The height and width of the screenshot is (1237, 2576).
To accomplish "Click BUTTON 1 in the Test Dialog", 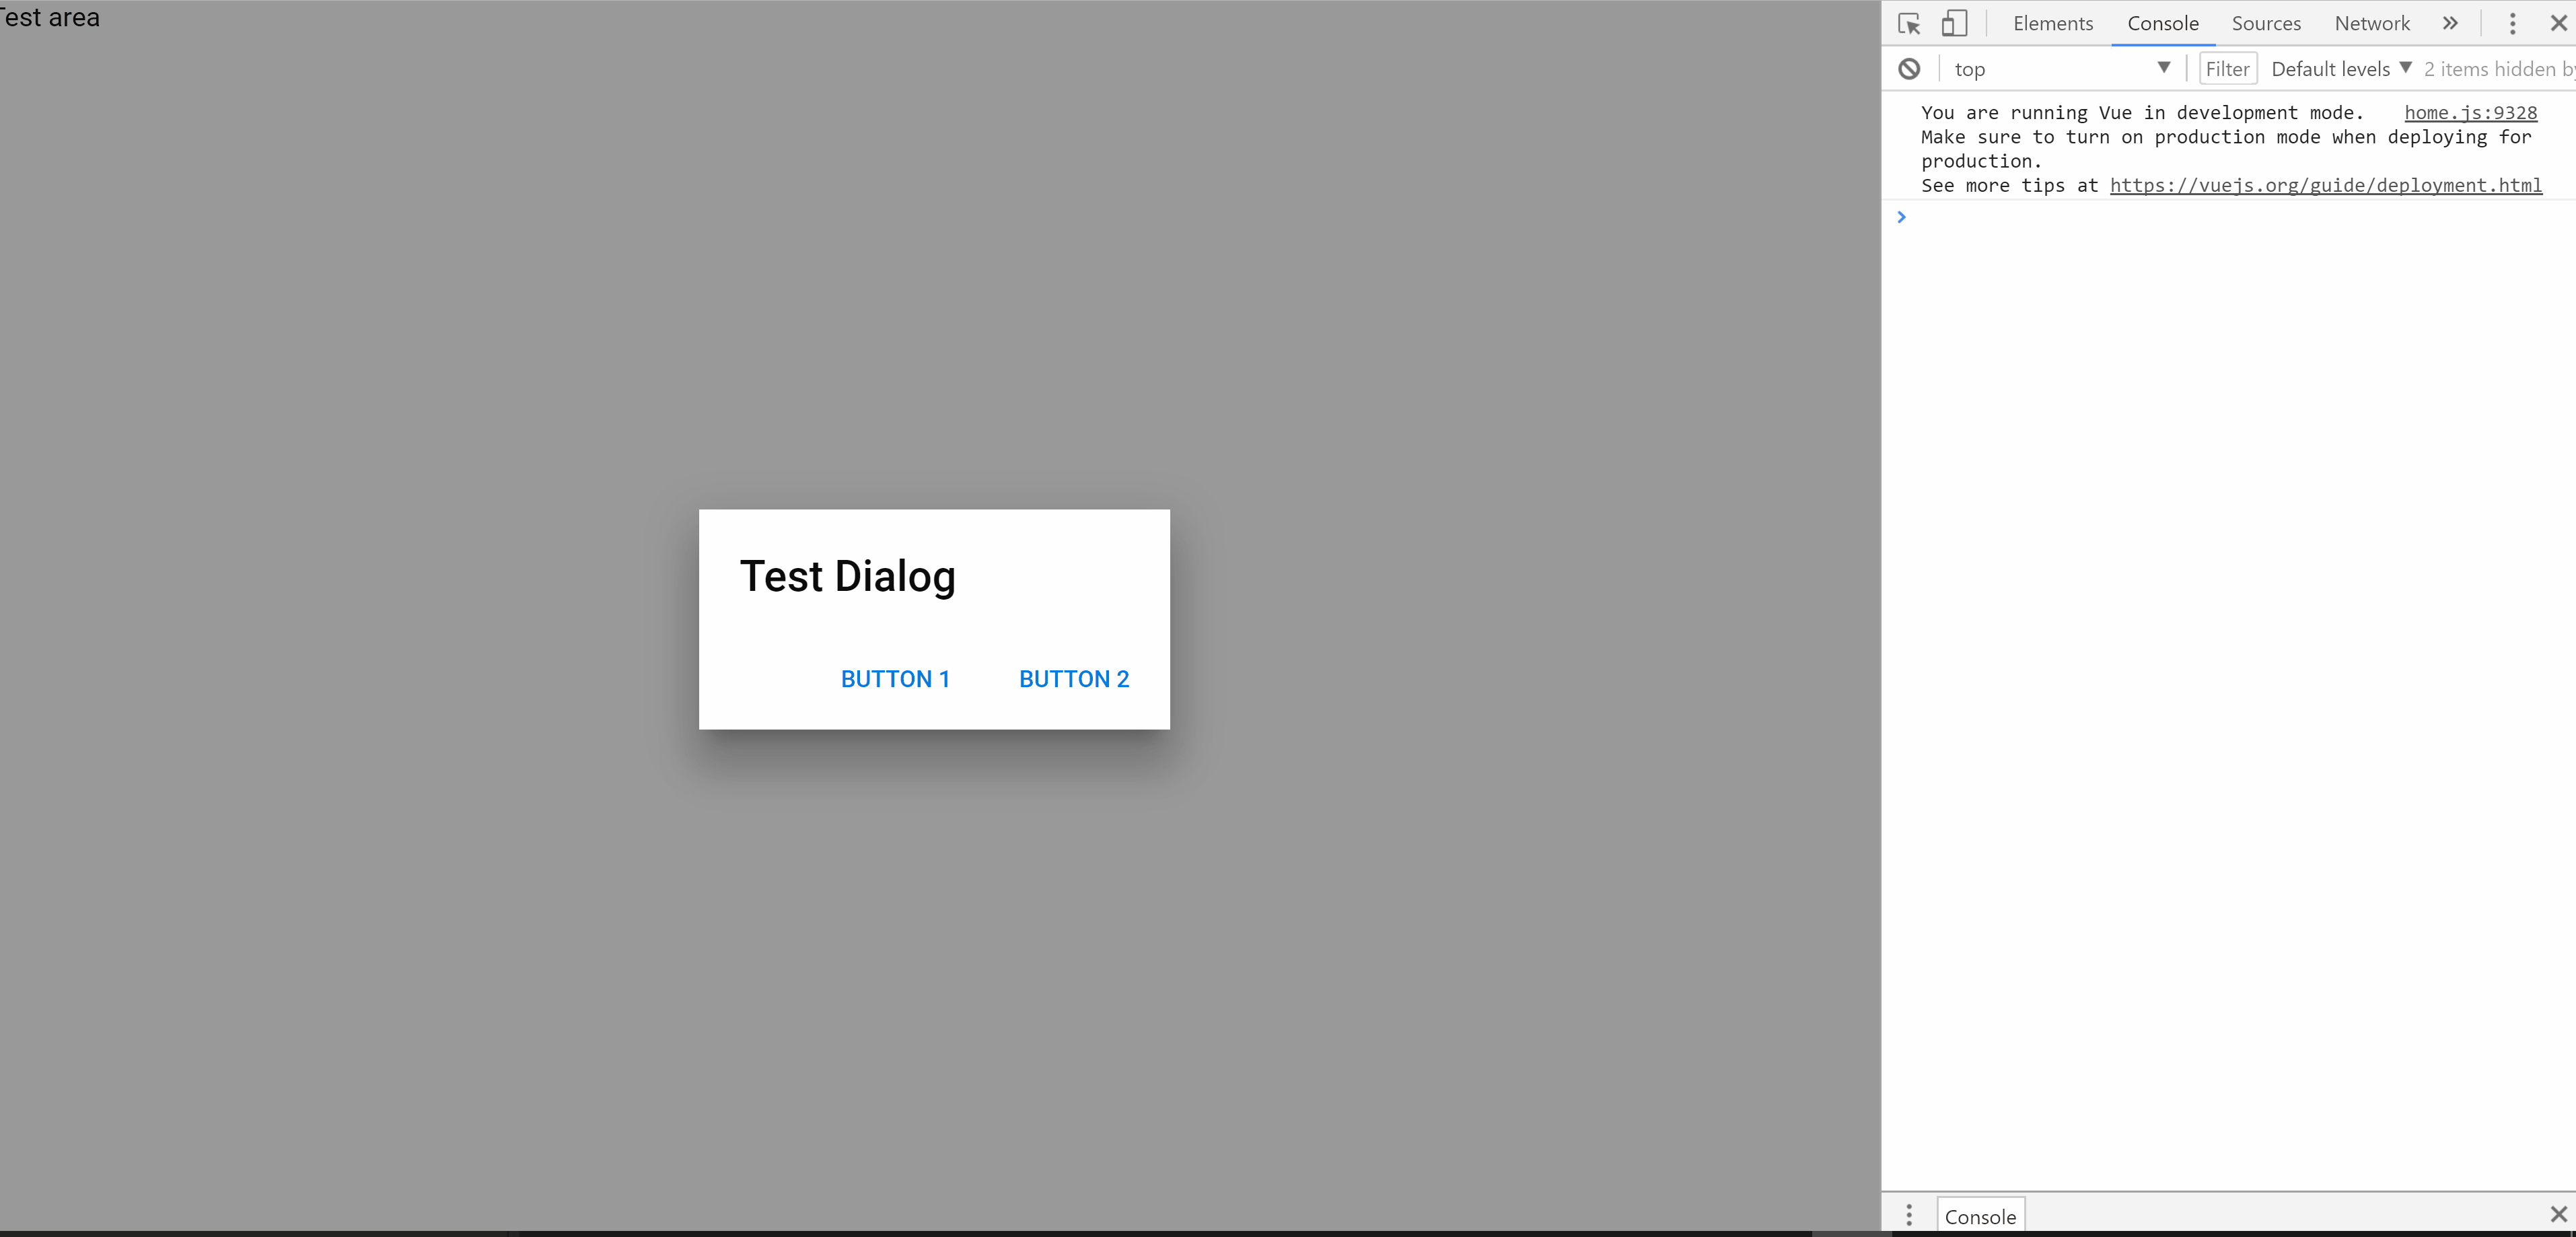I will pyautogui.click(x=895, y=678).
